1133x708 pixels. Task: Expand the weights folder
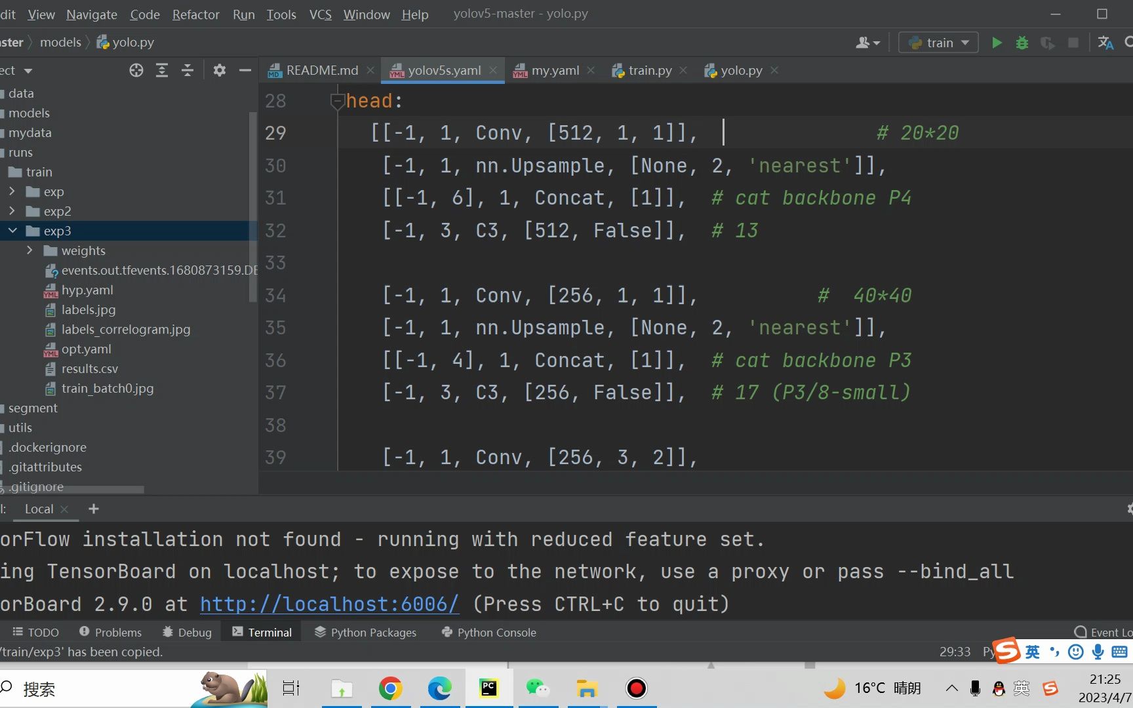(30, 250)
